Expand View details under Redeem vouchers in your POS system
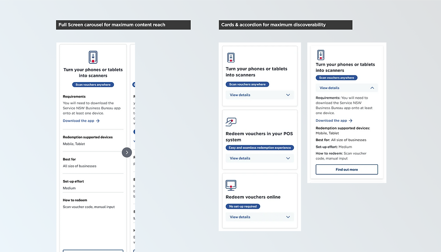 point(260,158)
